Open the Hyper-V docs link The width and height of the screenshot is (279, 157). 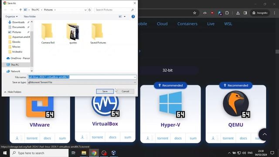(x=178, y=138)
